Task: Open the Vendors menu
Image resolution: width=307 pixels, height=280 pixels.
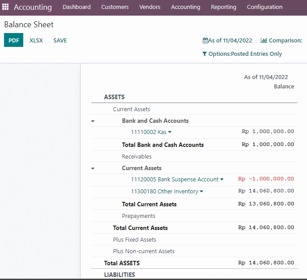Action: 150,7
